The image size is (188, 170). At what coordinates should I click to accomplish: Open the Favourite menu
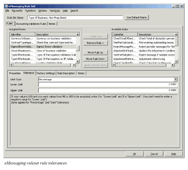(x=17, y=11)
